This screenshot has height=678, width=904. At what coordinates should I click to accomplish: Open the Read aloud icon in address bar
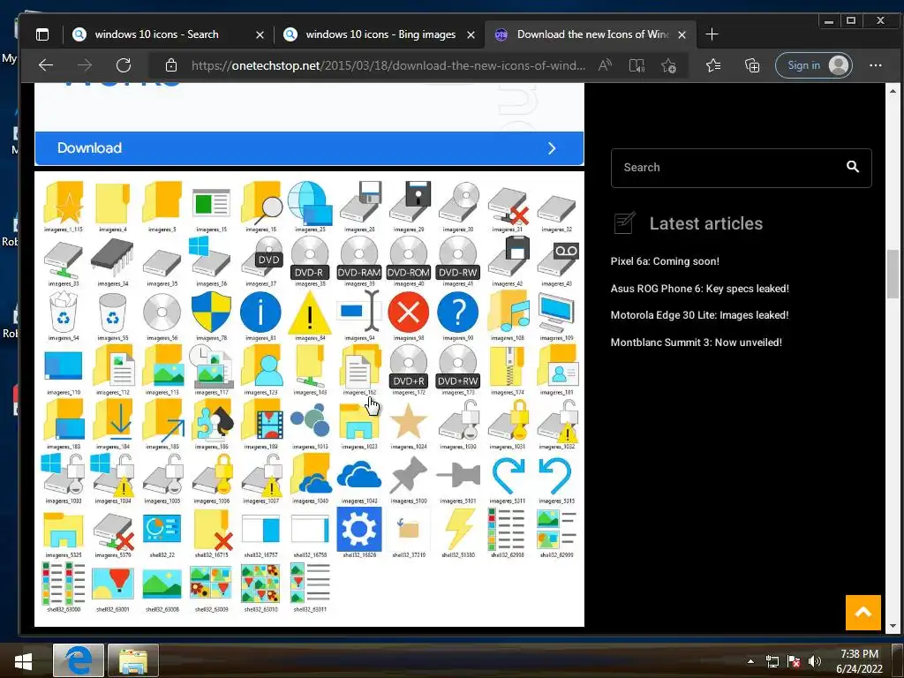coord(604,65)
